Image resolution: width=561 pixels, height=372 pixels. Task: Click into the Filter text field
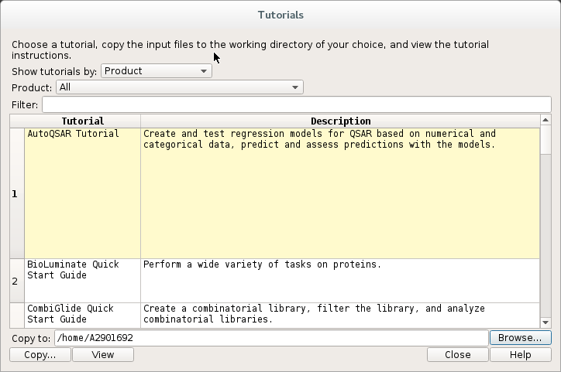296,104
